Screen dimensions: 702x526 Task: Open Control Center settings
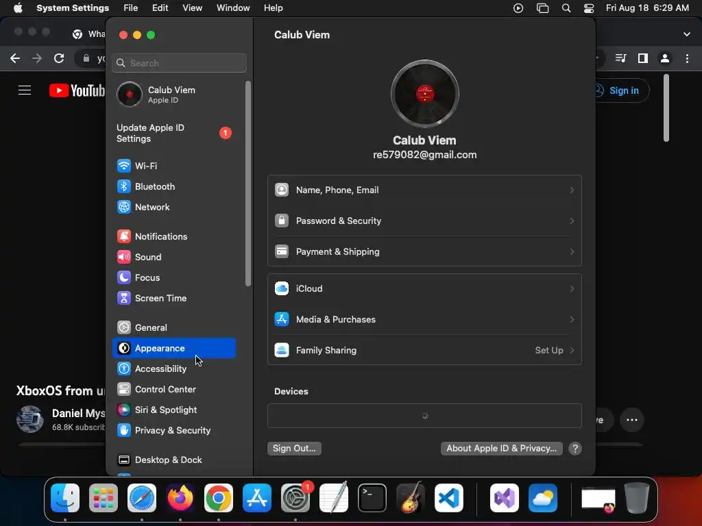(x=173, y=390)
